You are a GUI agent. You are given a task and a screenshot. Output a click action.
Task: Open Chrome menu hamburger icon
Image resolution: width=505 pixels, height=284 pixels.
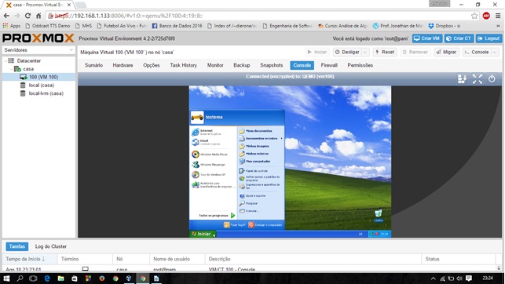coord(498,16)
